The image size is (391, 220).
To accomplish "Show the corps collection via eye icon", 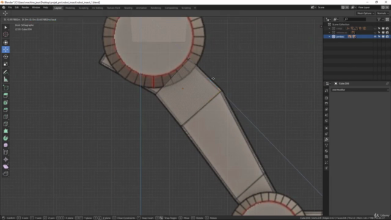I will click(x=375, y=29).
